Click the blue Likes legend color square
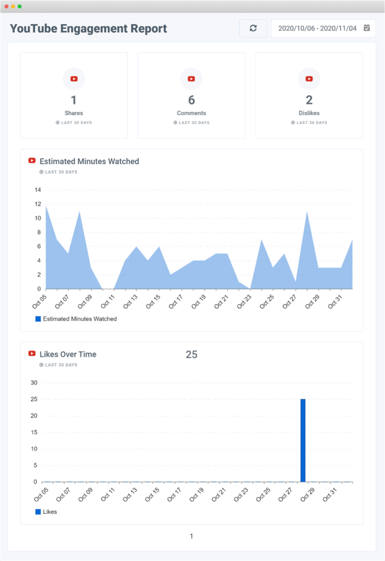385x561 pixels. point(38,512)
